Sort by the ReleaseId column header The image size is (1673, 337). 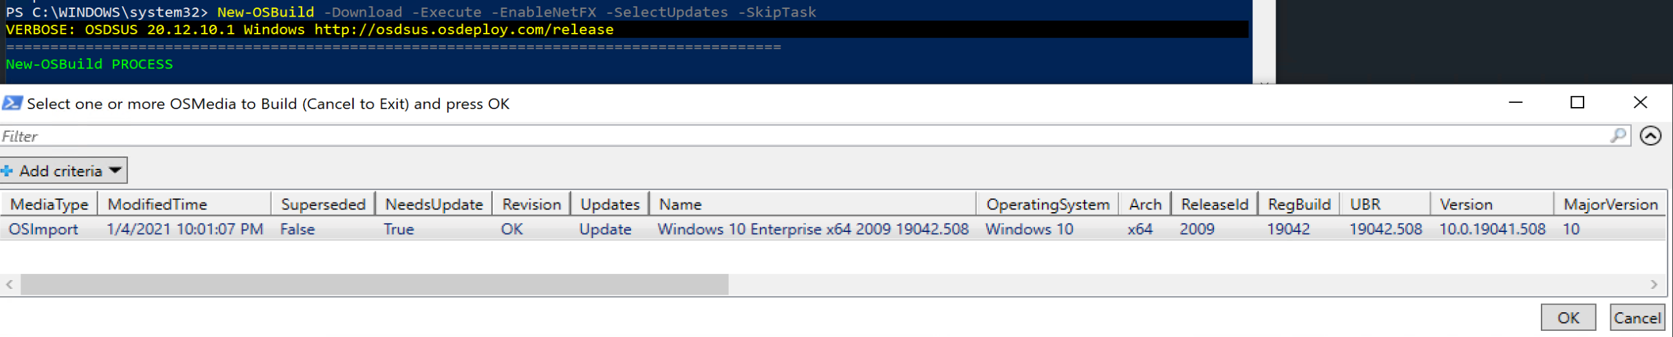[x=1214, y=205]
